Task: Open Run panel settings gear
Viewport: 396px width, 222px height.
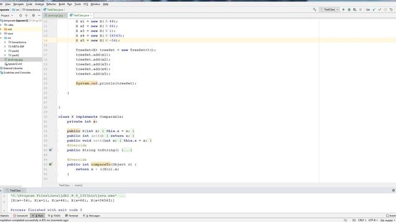Action: point(394,191)
